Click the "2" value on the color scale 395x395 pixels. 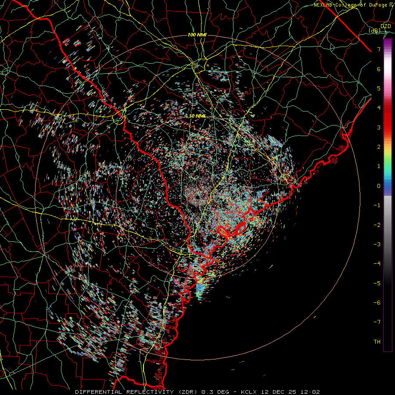tap(379, 147)
